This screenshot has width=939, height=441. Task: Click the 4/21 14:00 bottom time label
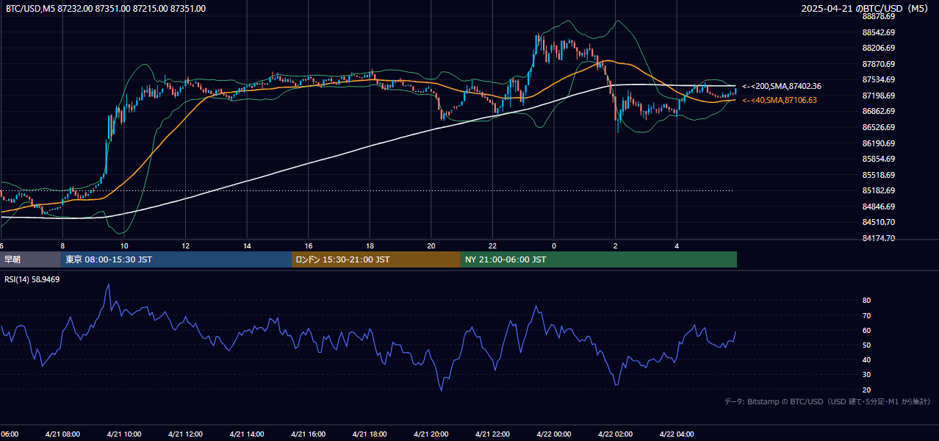tap(246, 434)
